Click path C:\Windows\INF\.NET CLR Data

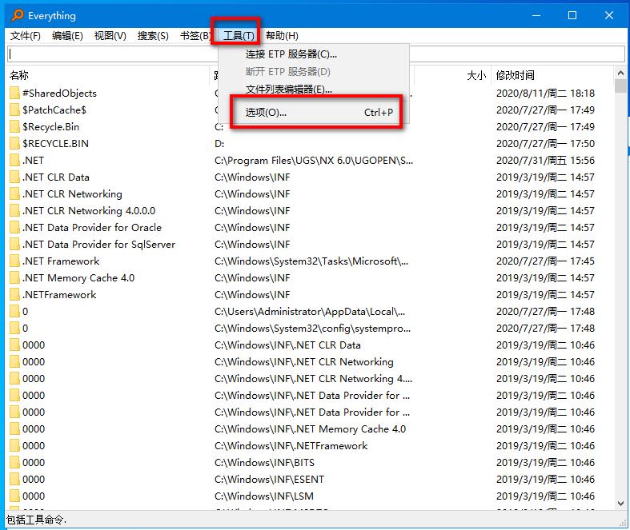coord(287,345)
